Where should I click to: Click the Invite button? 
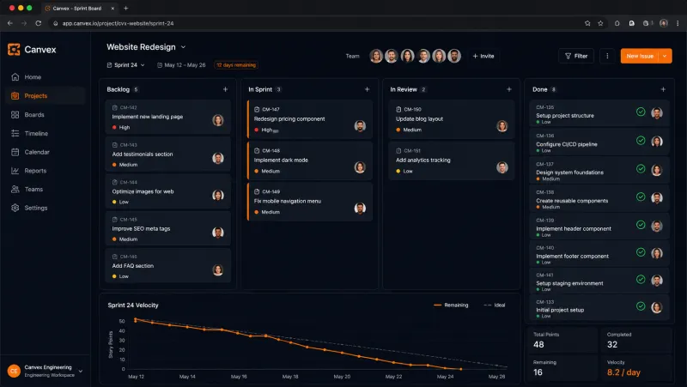pyautogui.click(x=483, y=56)
